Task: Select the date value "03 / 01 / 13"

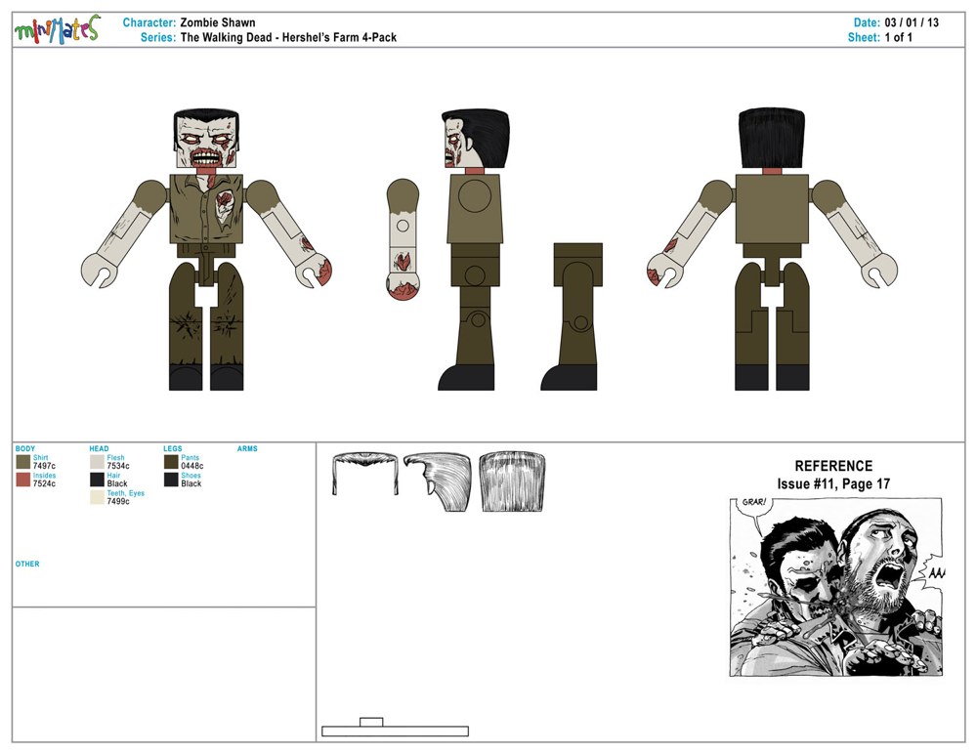Action: coord(912,22)
